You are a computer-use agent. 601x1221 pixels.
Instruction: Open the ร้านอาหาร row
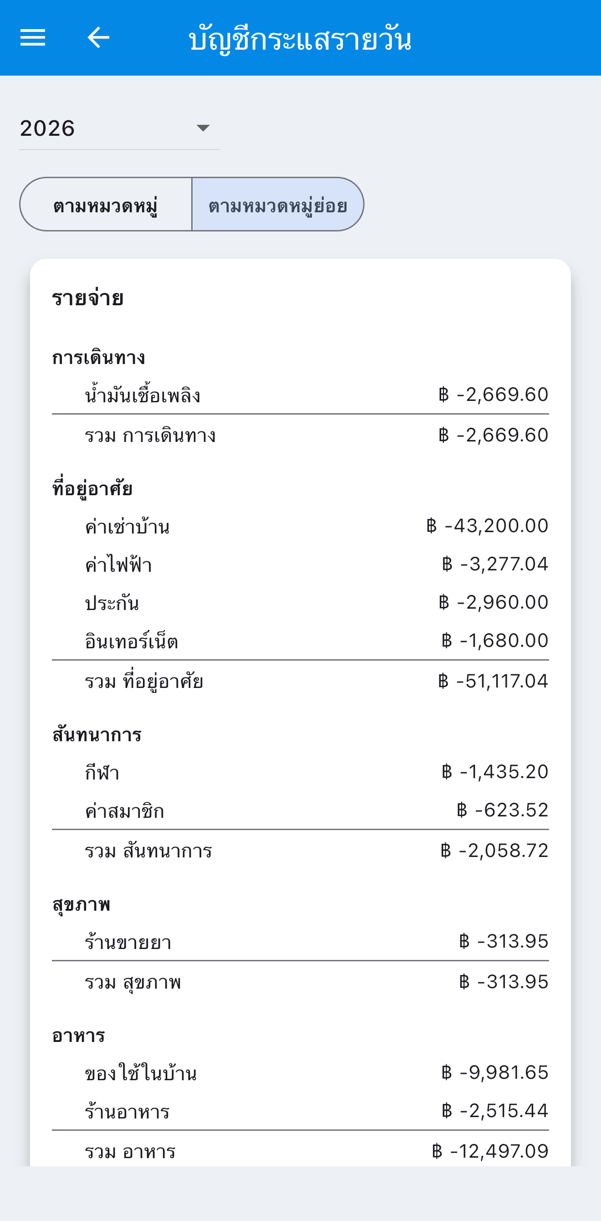point(300,1112)
